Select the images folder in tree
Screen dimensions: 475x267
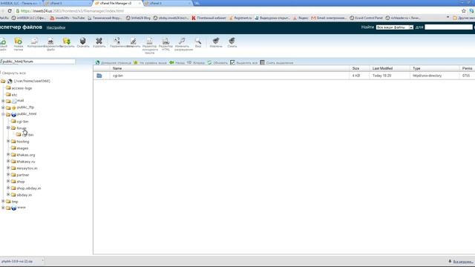[x=22, y=148]
